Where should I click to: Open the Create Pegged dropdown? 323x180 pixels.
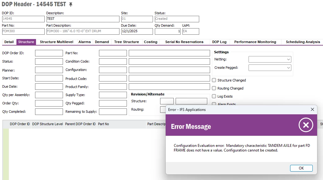[x=270, y=68]
